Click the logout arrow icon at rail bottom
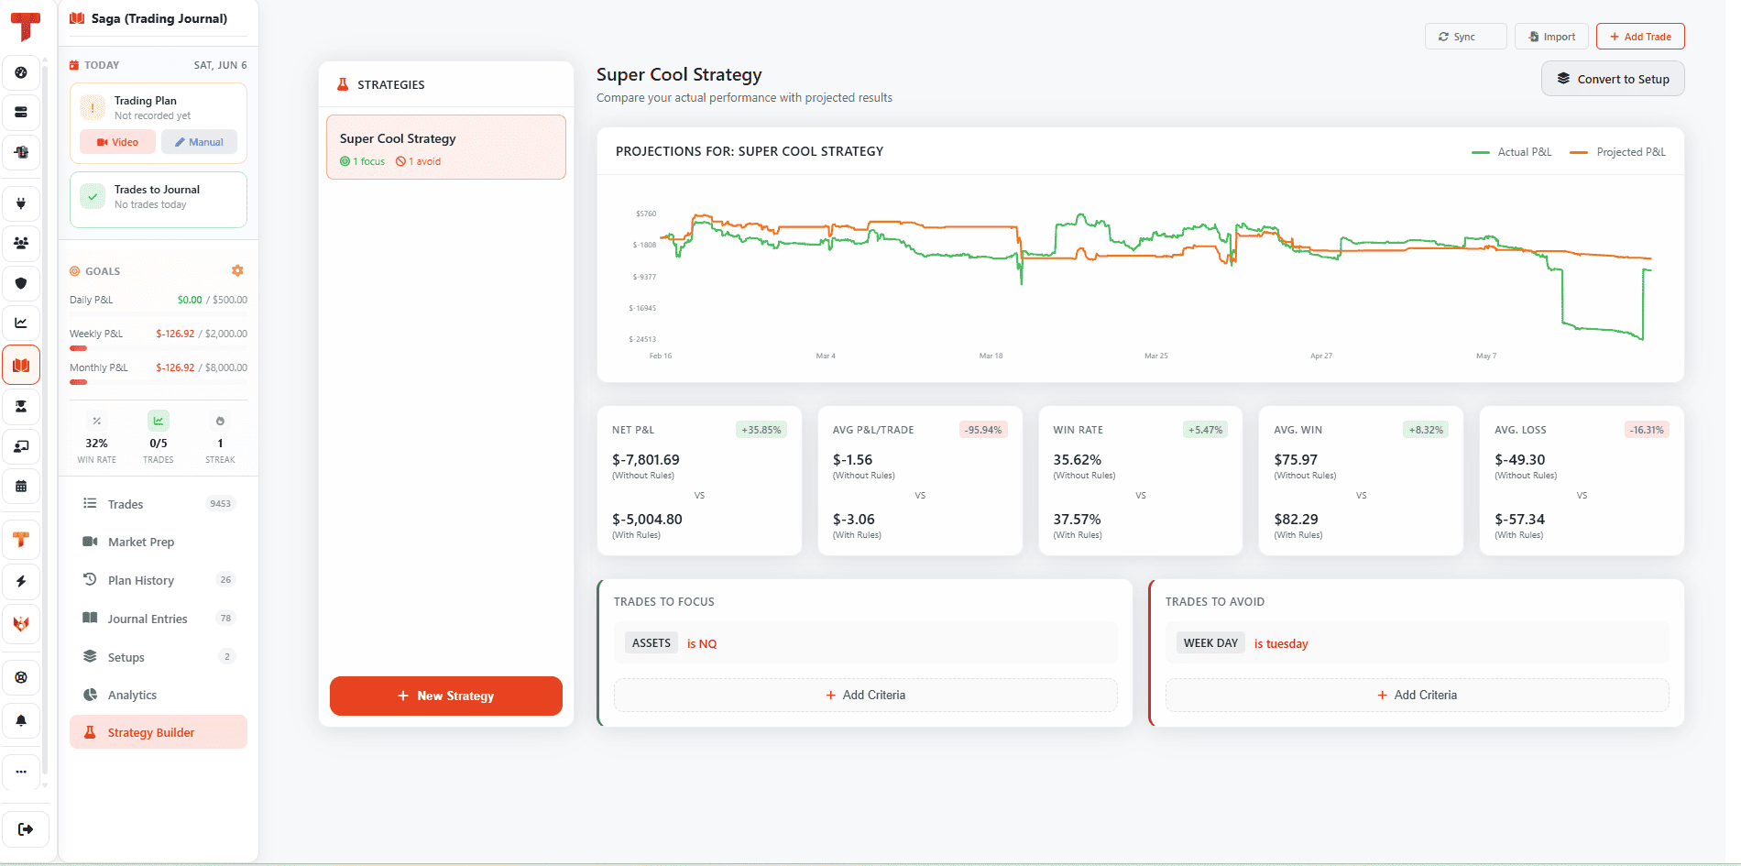The height and width of the screenshot is (866, 1741). 26,829
